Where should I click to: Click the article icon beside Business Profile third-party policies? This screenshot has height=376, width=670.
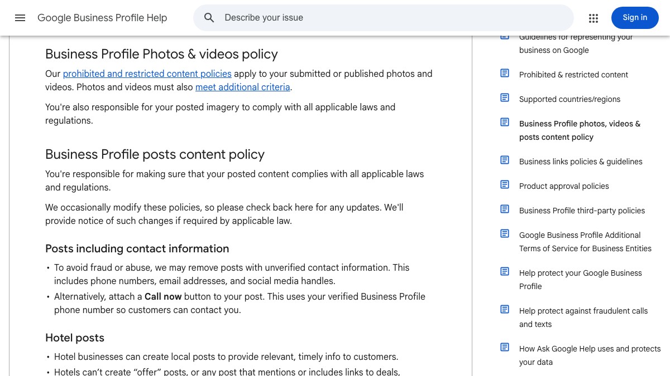(x=505, y=209)
